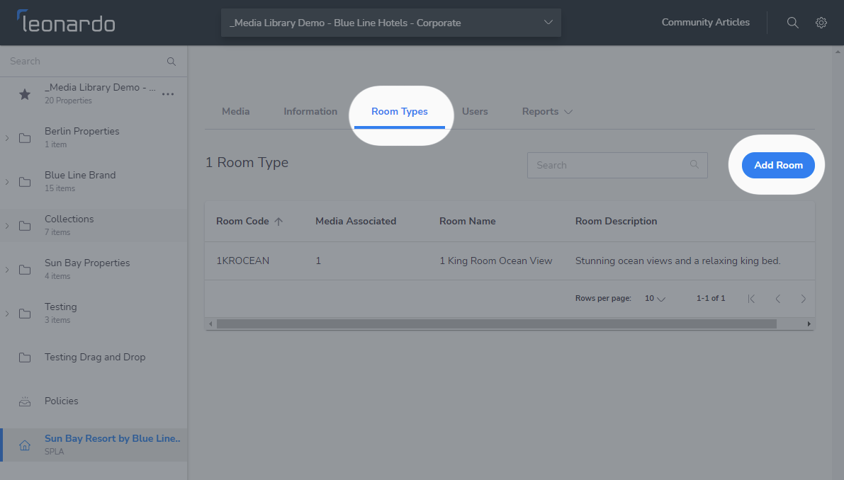Click the Testing folder label with 3 items
Viewport: 844px width, 480px height.
pos(61,307)
